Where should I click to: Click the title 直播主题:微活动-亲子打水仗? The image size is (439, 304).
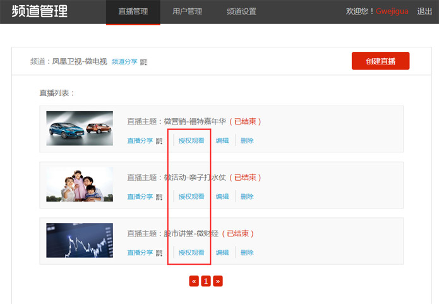click(177, 178)
